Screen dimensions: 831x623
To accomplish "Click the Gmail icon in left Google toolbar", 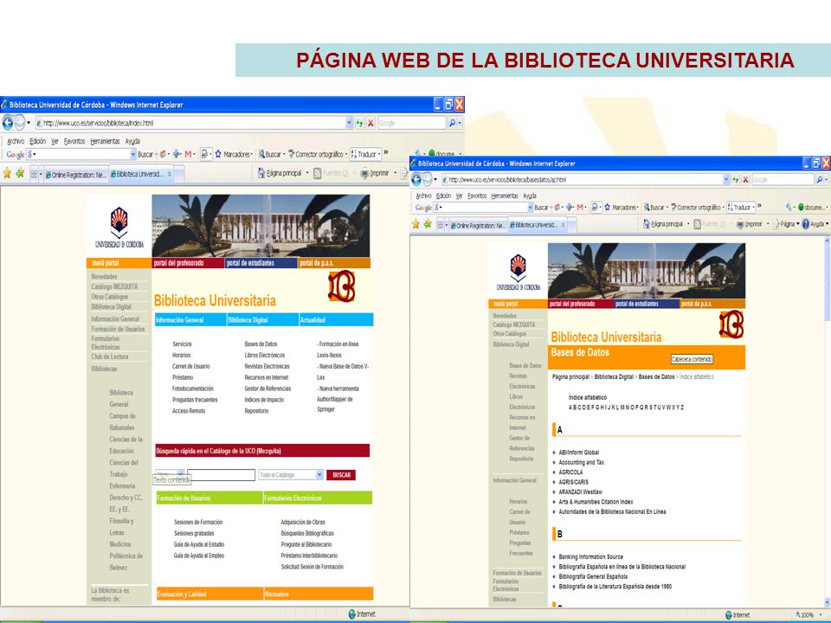I will coord(188,154).
